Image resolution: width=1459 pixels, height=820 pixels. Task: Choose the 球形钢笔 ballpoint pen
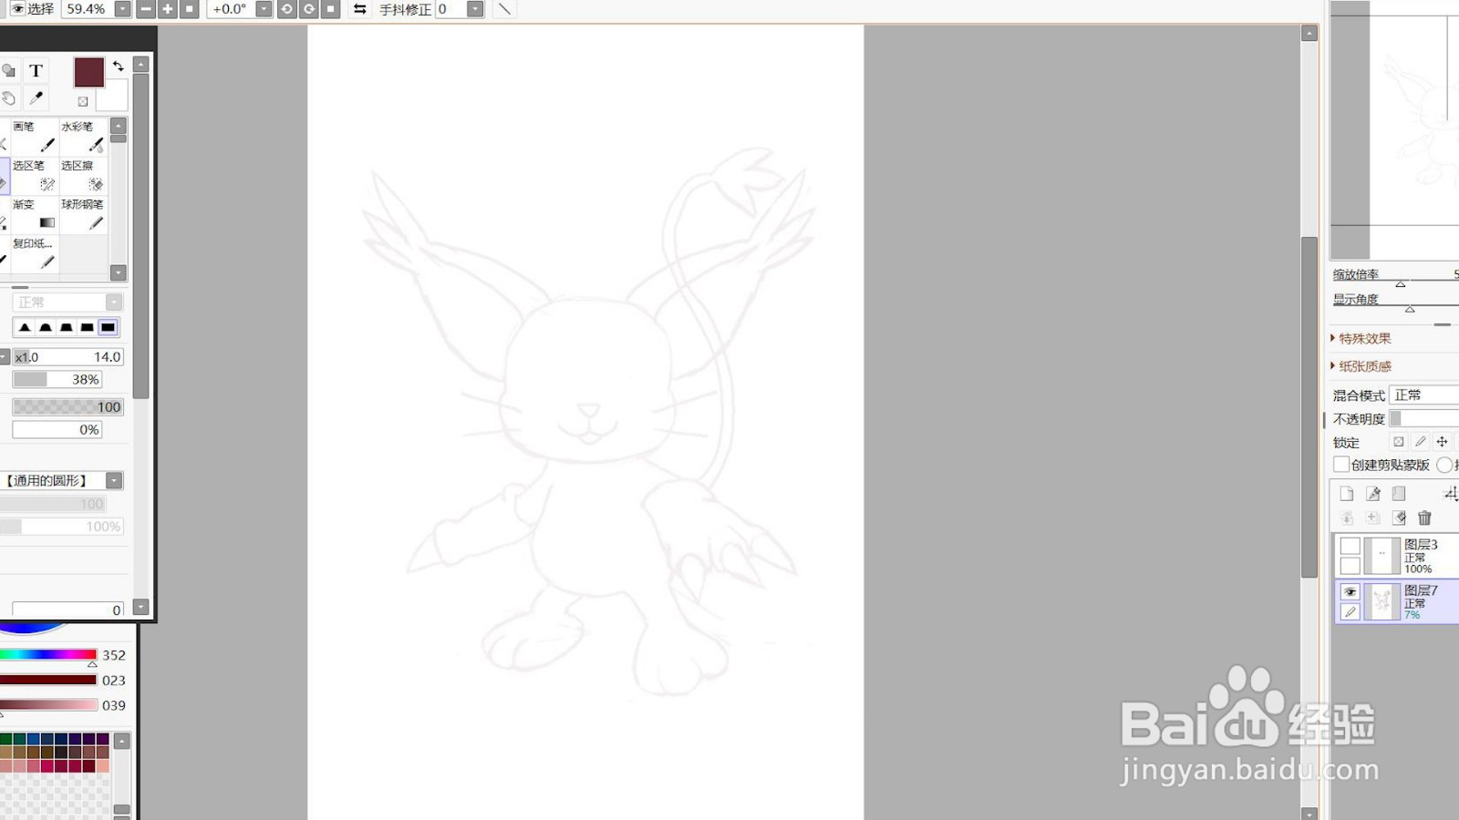(83, 214)
